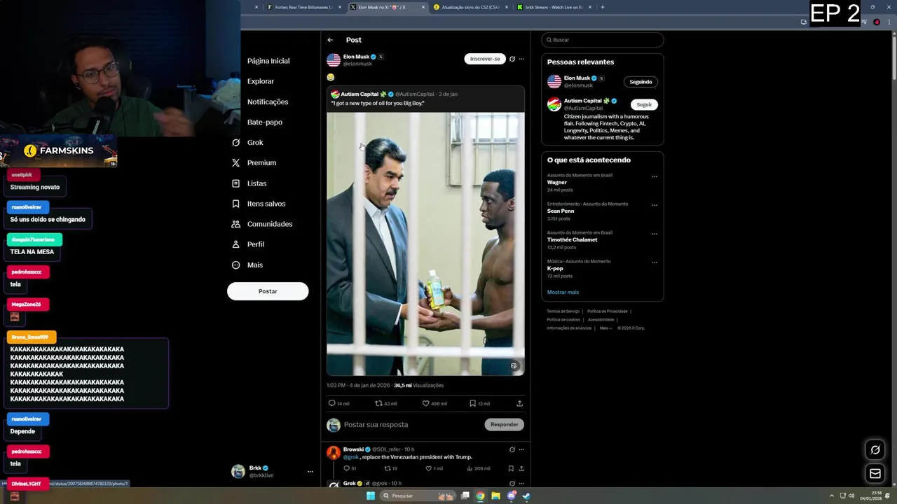Open File Explorer from the taskbar
897x504 pixels.
point(495,496)
